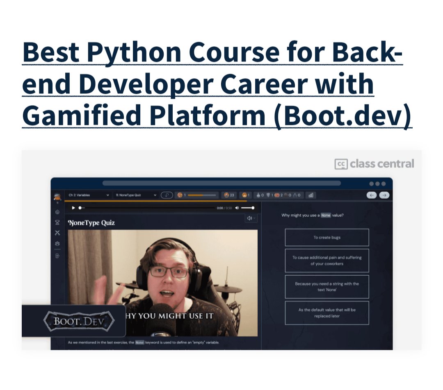Choose answer As the default value
The width and height of the screenshot is (443, 390).
click(327, 313)
